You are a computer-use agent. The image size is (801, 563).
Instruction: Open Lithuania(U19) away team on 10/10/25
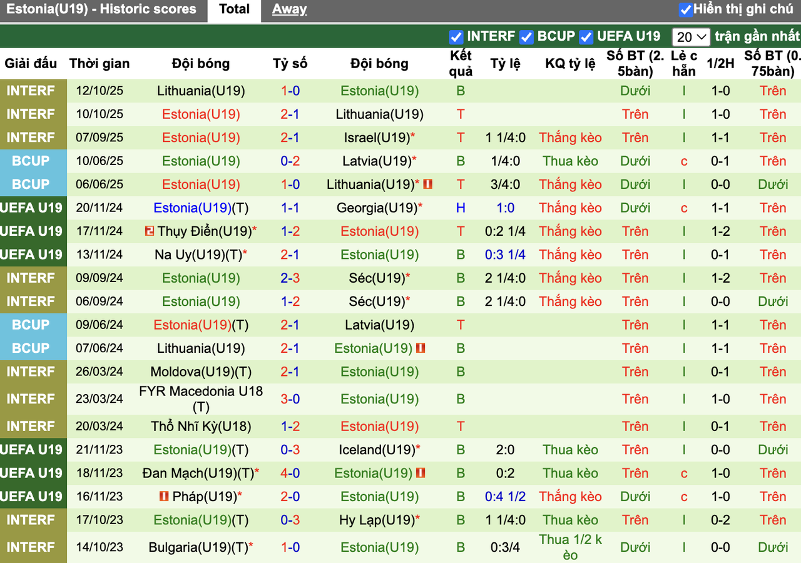[x=380, y=114]
